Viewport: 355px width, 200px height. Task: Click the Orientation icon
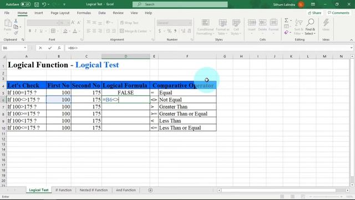(x=109, y=22)
